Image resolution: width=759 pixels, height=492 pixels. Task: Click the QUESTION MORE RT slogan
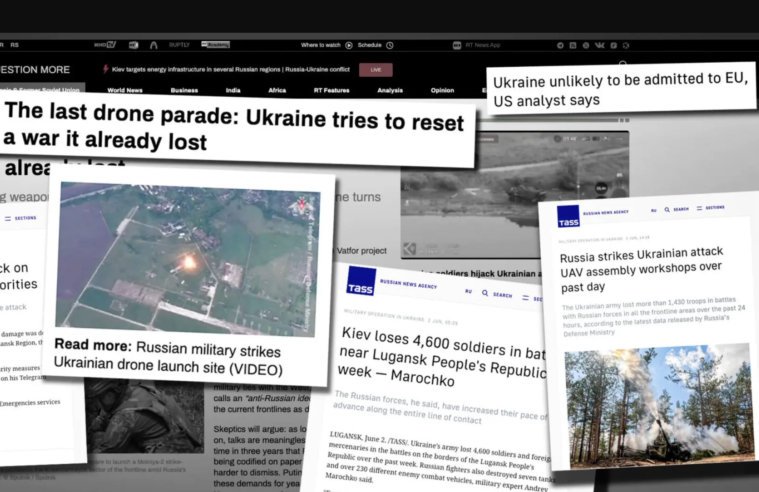[x=35, y=70]
